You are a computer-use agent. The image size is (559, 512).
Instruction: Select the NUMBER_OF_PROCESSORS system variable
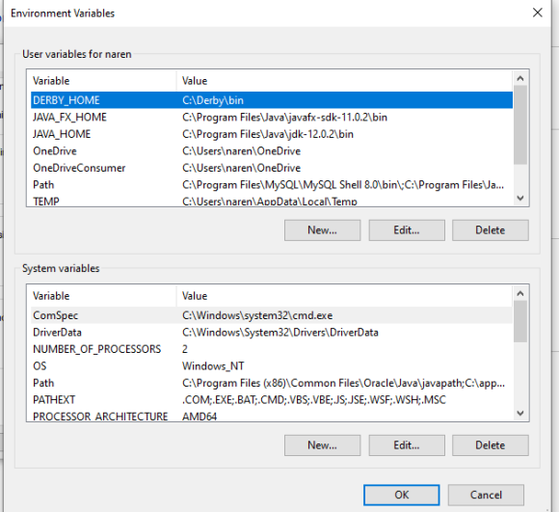[272, 349]
